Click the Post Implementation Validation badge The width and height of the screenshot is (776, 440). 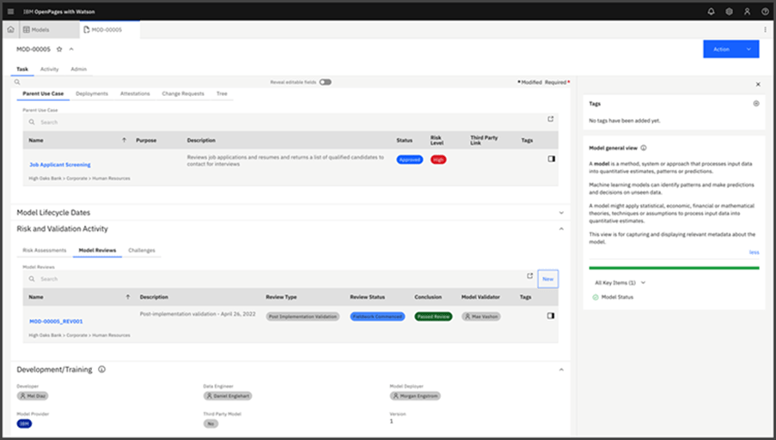(302, 316)
